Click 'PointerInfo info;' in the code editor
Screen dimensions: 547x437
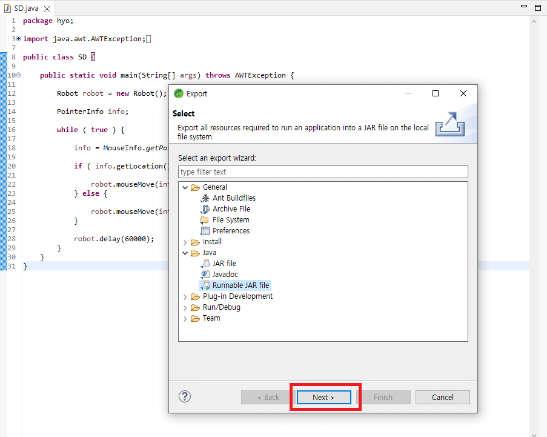(93, 112)
